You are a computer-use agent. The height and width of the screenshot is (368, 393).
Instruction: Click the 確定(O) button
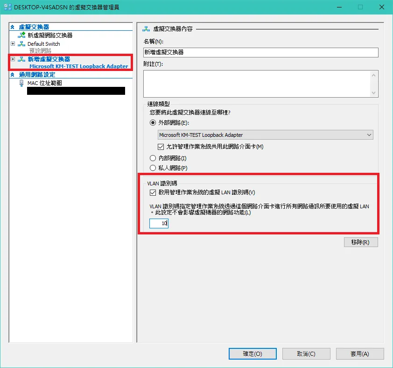click(253, 354)
